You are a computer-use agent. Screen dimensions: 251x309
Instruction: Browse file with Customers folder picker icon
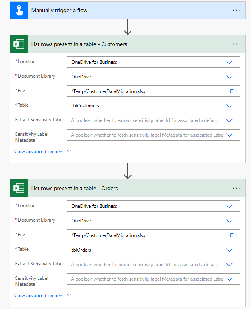tap(233, 91)
